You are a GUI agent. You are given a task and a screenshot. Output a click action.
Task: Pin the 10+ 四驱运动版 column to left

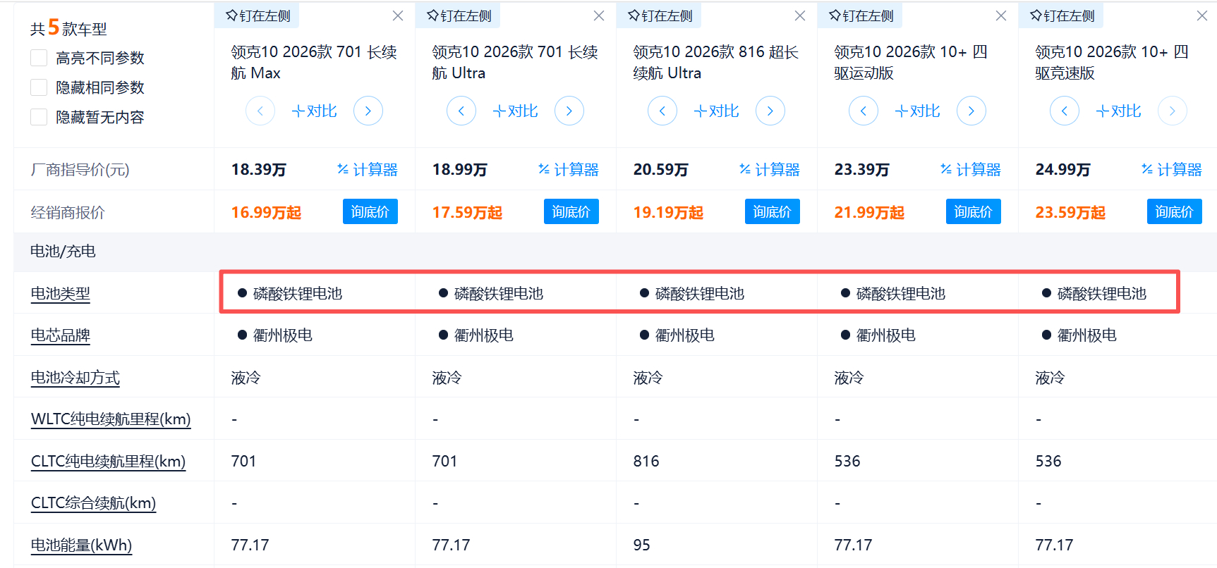[x=861, y=16]
